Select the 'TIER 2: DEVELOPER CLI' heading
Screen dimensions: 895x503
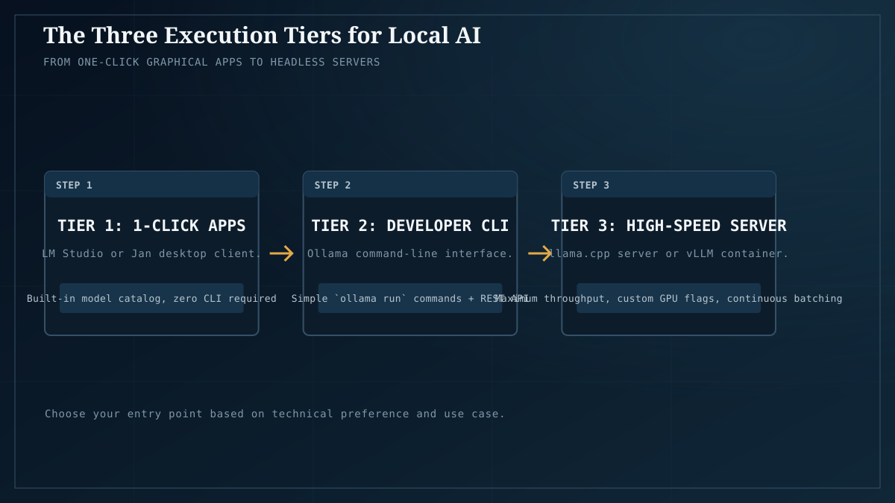[410, 226]
